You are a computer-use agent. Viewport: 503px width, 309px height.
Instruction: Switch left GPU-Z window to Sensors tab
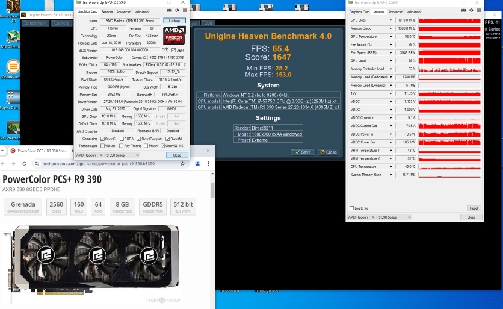(107, 12)
